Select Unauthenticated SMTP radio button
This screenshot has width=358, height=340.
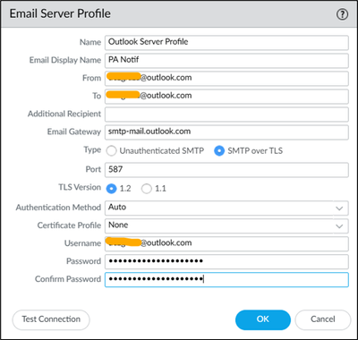point(111,151)
